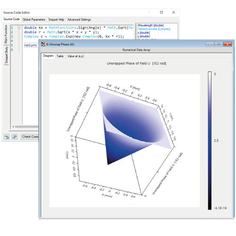Close the Source Code Editor window

point(174,12)
